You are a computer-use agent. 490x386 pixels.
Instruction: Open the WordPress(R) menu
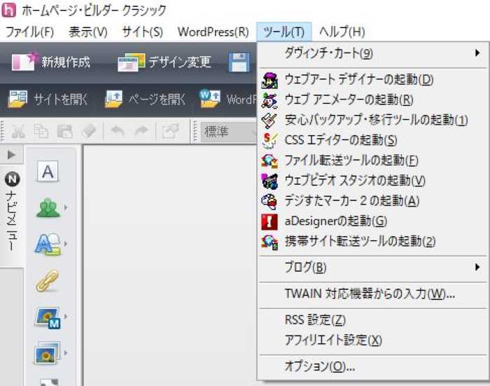pyautogui.click(x=213, y=32)
